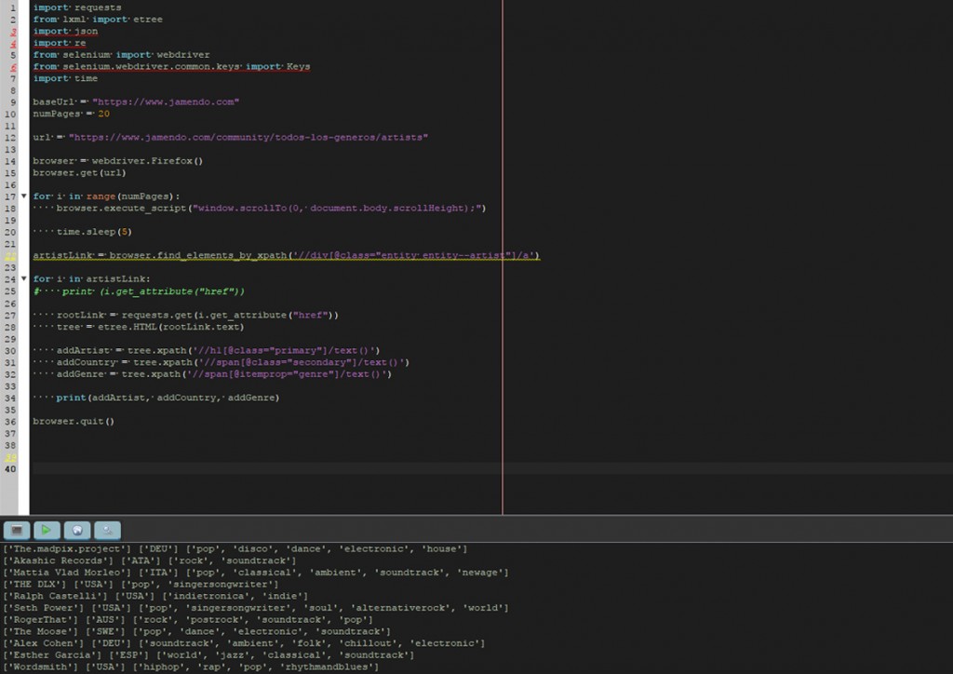Click the jamendo.com baseUrl string
The width and height of the screenshot is (953, 674).
coord(165,101)
